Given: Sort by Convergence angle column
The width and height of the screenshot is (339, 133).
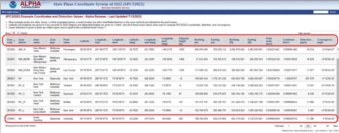Looking at the screenshot, I should coord(326,41).
